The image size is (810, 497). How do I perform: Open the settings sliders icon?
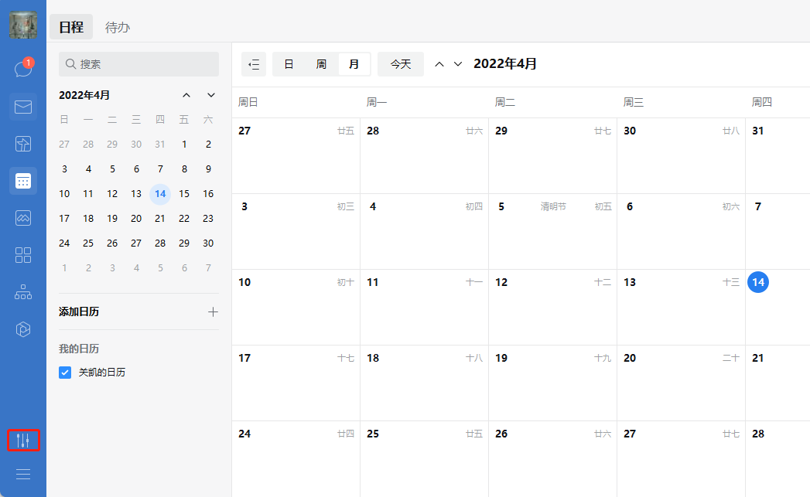23,441
